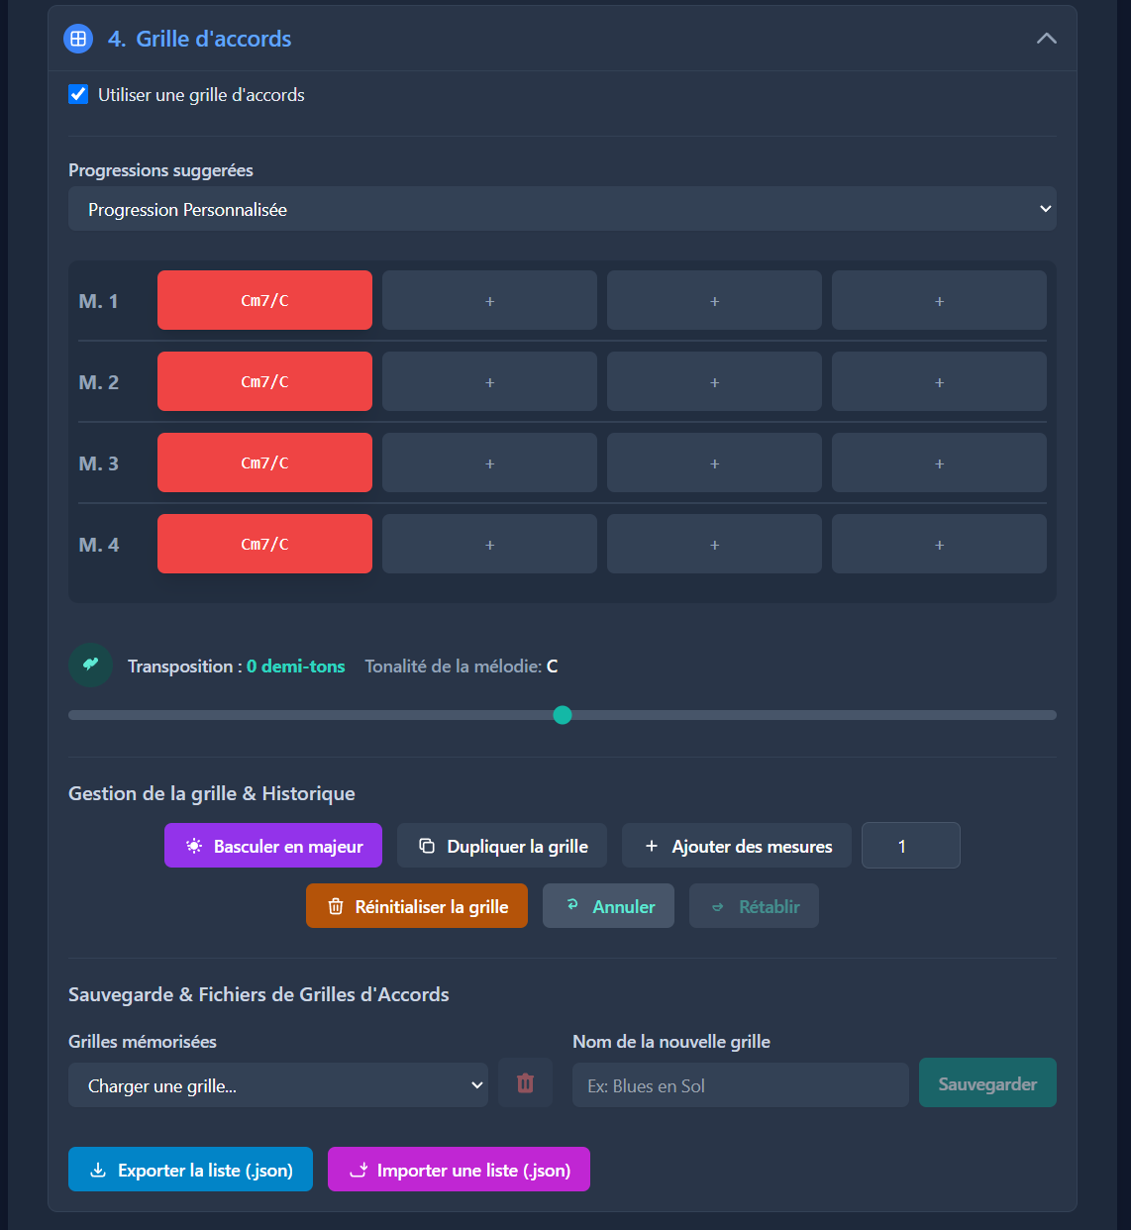
Task: Click the trash icon on Réinitialiser la grille
Action: click(336, 906)
